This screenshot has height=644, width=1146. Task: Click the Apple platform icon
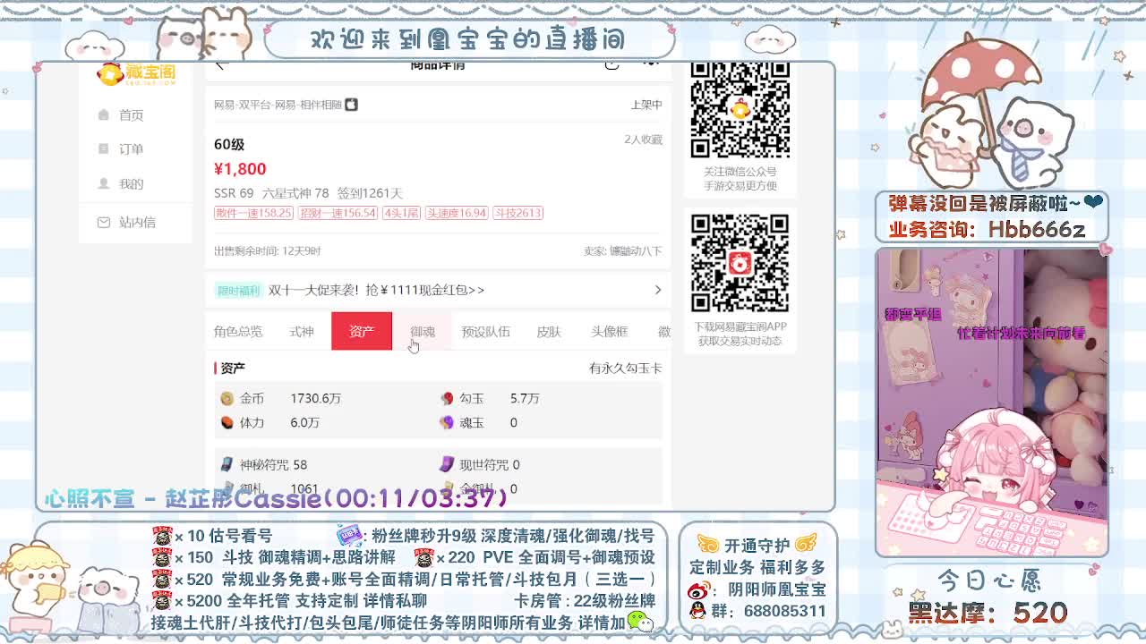tap(351, 105)
